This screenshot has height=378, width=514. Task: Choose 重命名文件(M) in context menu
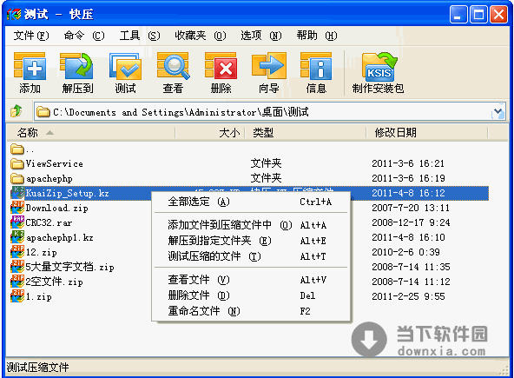tap(251, 311)
